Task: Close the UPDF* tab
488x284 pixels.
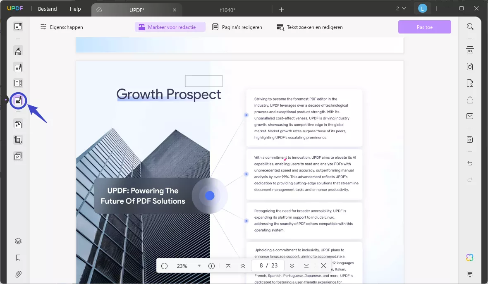Action: pyautogui.click(x=175, y=10)
